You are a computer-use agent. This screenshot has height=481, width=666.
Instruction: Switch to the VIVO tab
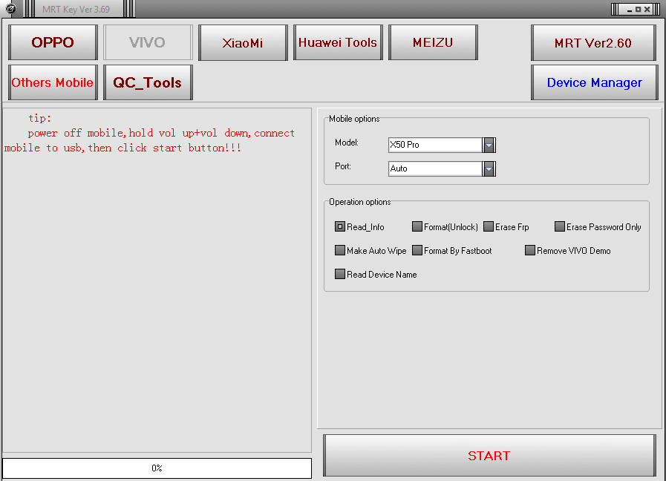(148, 42)
